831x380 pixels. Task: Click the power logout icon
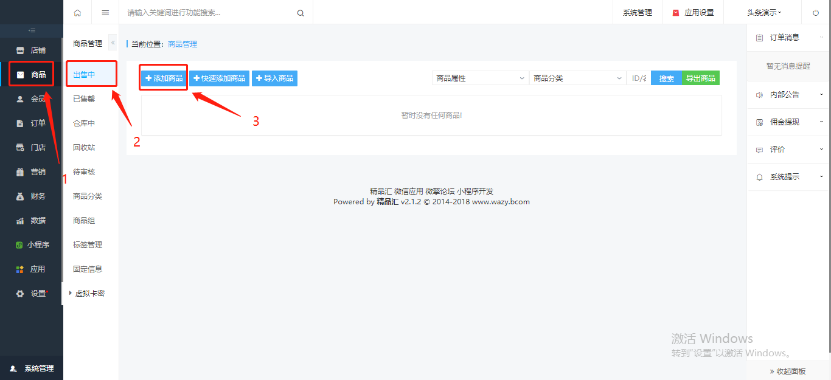(816, 13)
